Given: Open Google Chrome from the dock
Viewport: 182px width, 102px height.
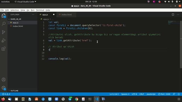Looking at the screenshot, I should (x=76, y=99).
